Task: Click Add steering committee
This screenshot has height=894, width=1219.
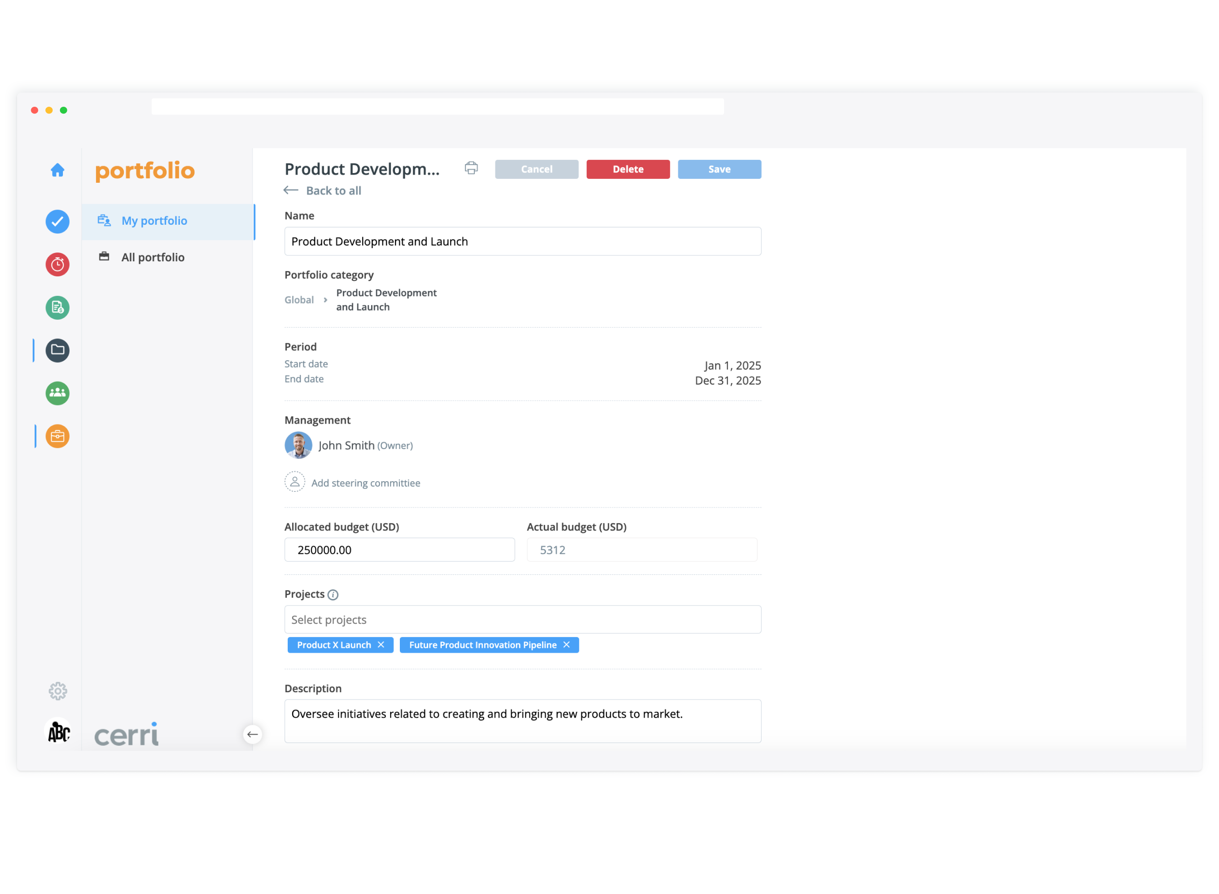Action: click(x=365, y=483)
